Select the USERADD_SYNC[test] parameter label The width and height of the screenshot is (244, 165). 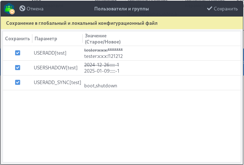(x=57, y=82)
